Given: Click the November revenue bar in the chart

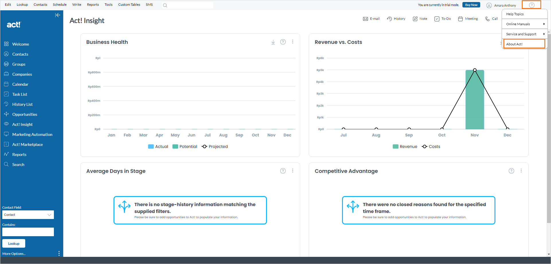Looking at the screenshot, I should click(x=475, y=99).
